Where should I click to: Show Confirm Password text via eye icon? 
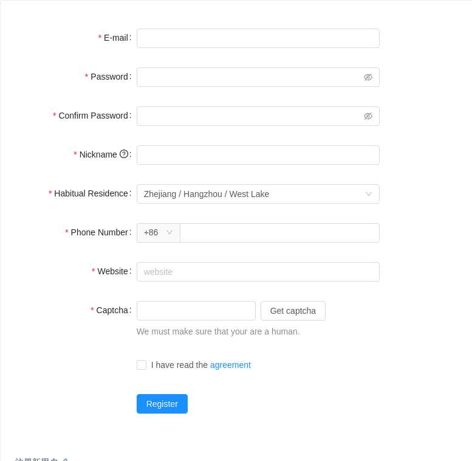click(368, 116)
